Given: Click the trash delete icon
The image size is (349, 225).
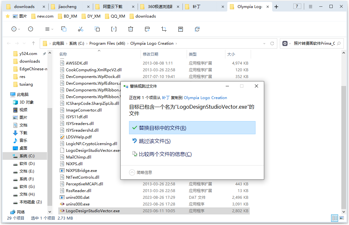Looking at the screenshot, I should [131, 29].
